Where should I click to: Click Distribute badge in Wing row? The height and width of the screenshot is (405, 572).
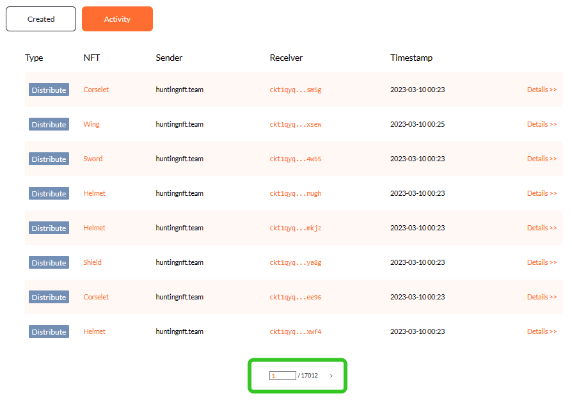[x=49, y=124]
